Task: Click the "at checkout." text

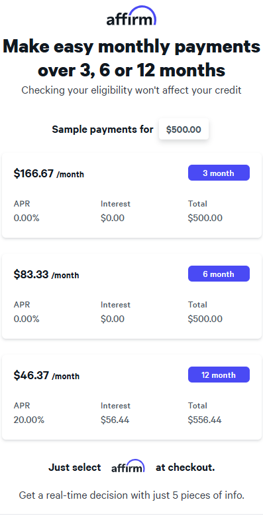Action: point(185,468)
